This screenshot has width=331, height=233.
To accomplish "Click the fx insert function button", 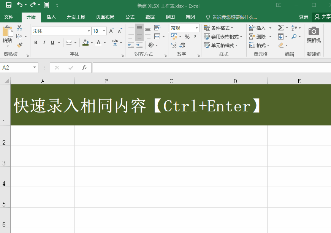I will coord(84,68).
